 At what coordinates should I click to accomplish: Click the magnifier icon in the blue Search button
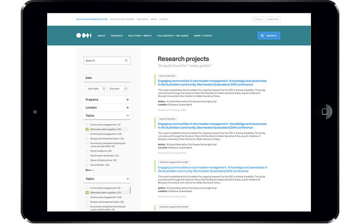(x=262, y=36)
